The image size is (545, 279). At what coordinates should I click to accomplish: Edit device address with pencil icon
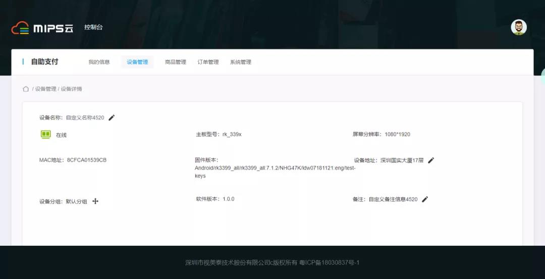431,160
